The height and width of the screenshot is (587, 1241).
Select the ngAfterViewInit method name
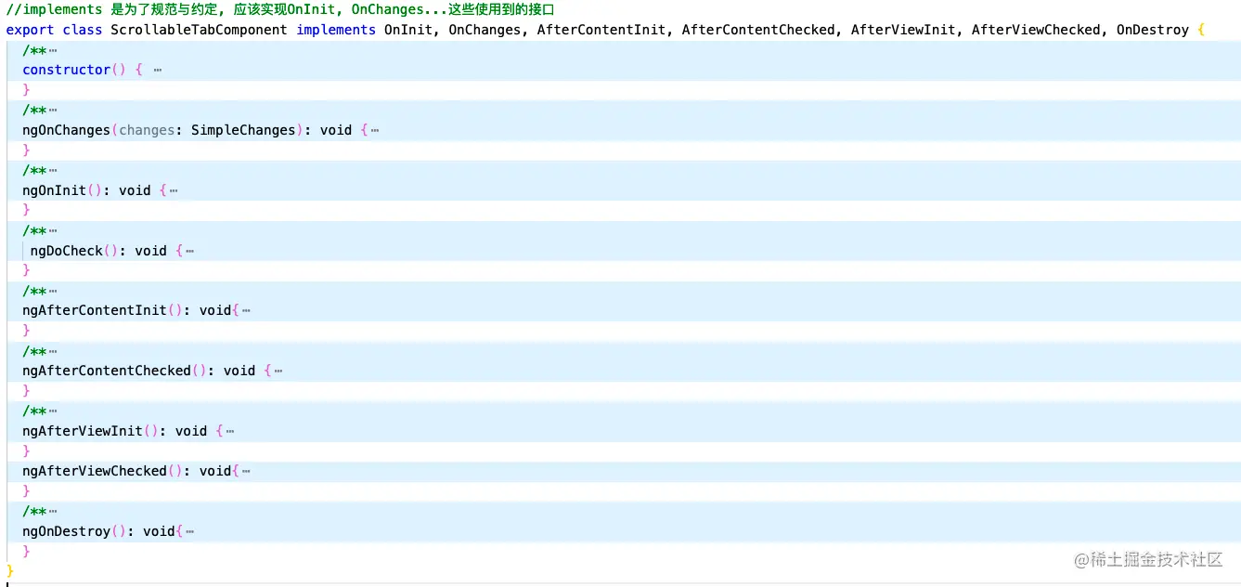83,431
